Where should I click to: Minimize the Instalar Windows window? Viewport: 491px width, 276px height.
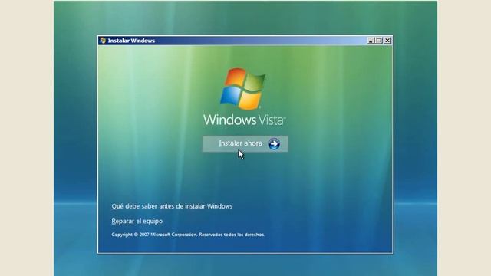[371, 41]
